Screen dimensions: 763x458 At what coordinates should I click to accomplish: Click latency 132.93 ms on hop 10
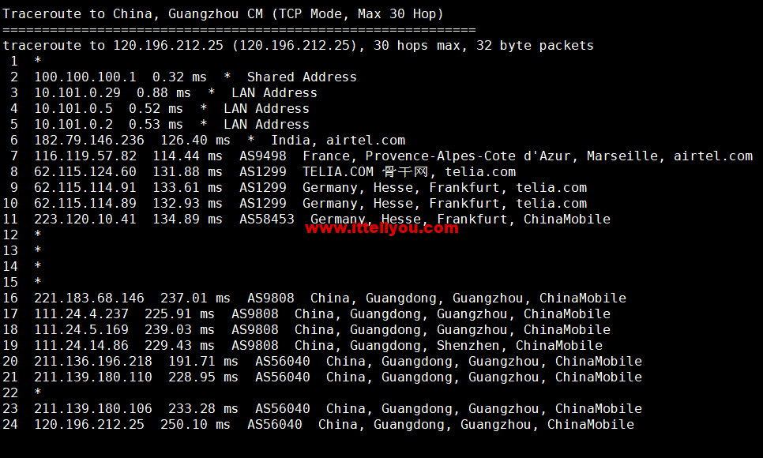coord(187,204)
